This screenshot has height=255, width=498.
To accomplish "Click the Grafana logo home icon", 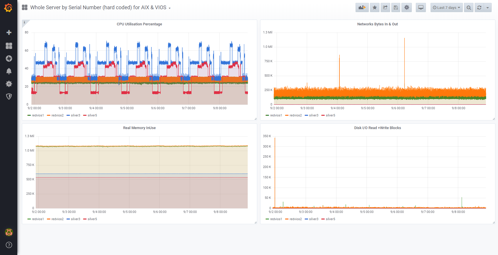I will click(8, 8).
